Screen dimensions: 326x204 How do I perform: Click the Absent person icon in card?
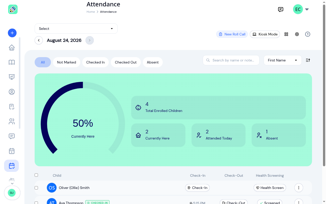coord(259,135)
